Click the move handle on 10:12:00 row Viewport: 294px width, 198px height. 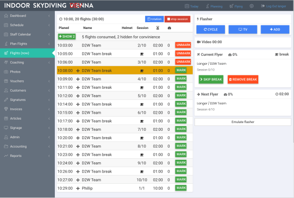coord(78,96)
